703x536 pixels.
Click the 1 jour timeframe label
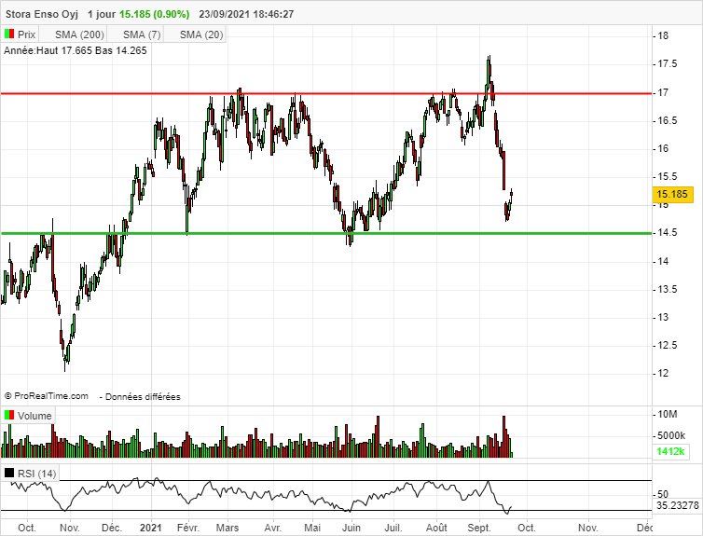pyautogui.click(x=102, y=14)
